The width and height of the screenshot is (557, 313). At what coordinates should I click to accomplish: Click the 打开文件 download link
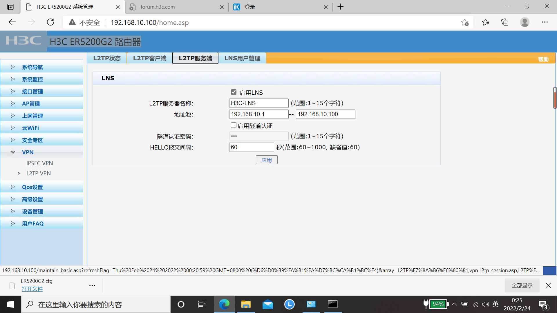tap(32, 289)
